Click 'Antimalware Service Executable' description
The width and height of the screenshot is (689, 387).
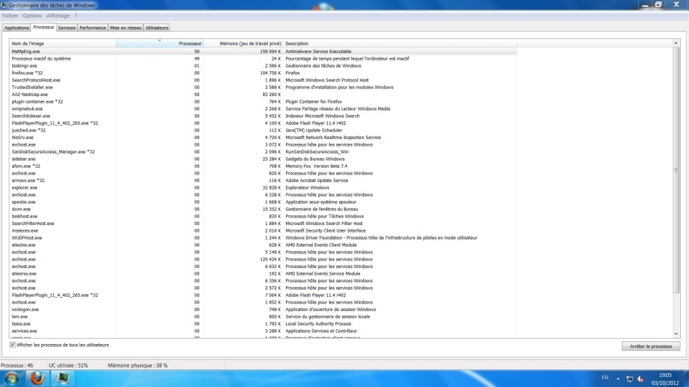[318, 51]
